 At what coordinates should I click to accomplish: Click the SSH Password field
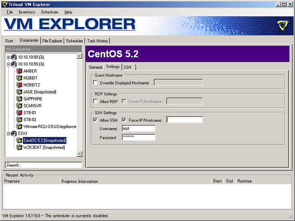click(138, 137)
